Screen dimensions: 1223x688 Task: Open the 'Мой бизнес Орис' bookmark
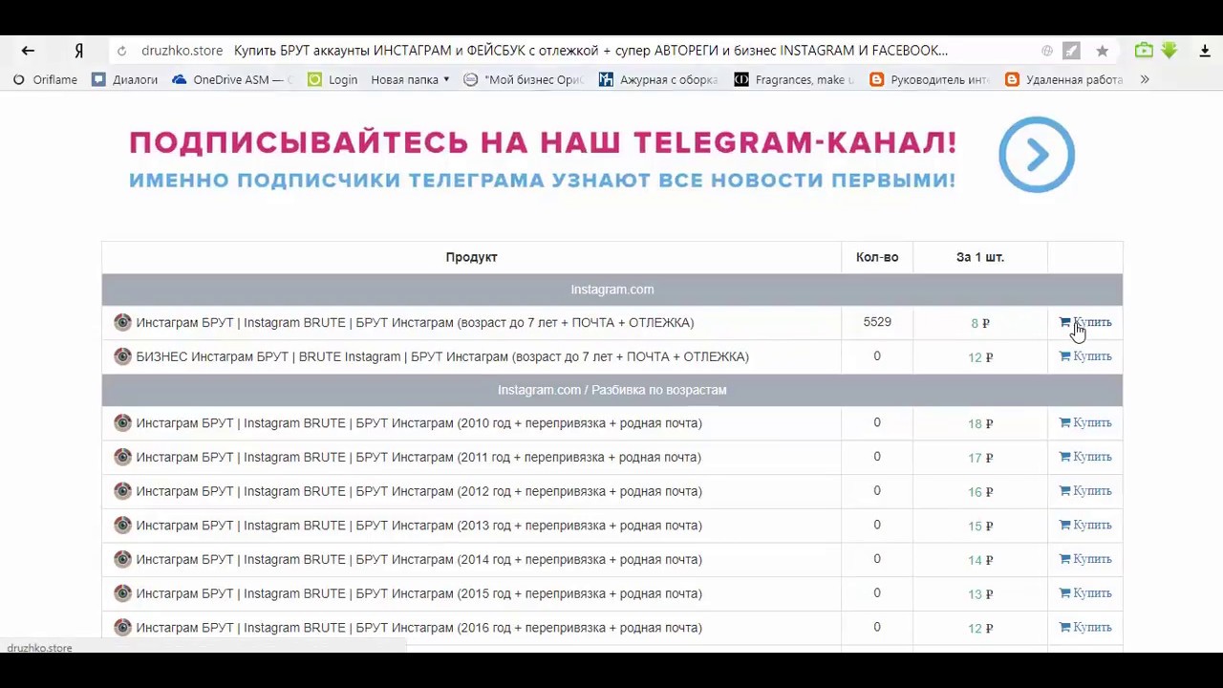(x=523, y=79)
